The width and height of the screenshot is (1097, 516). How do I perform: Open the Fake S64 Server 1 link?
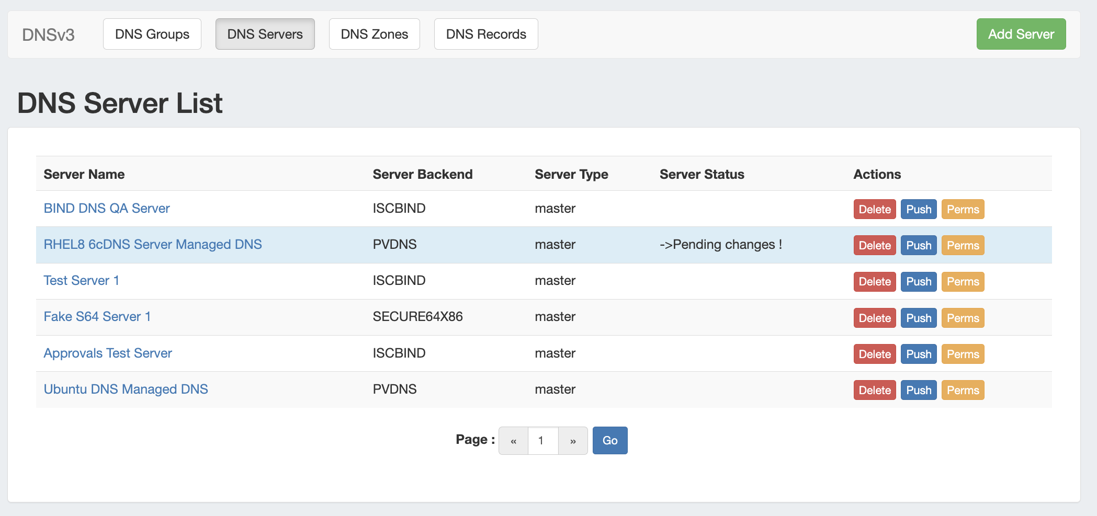(x=97, y=316)
